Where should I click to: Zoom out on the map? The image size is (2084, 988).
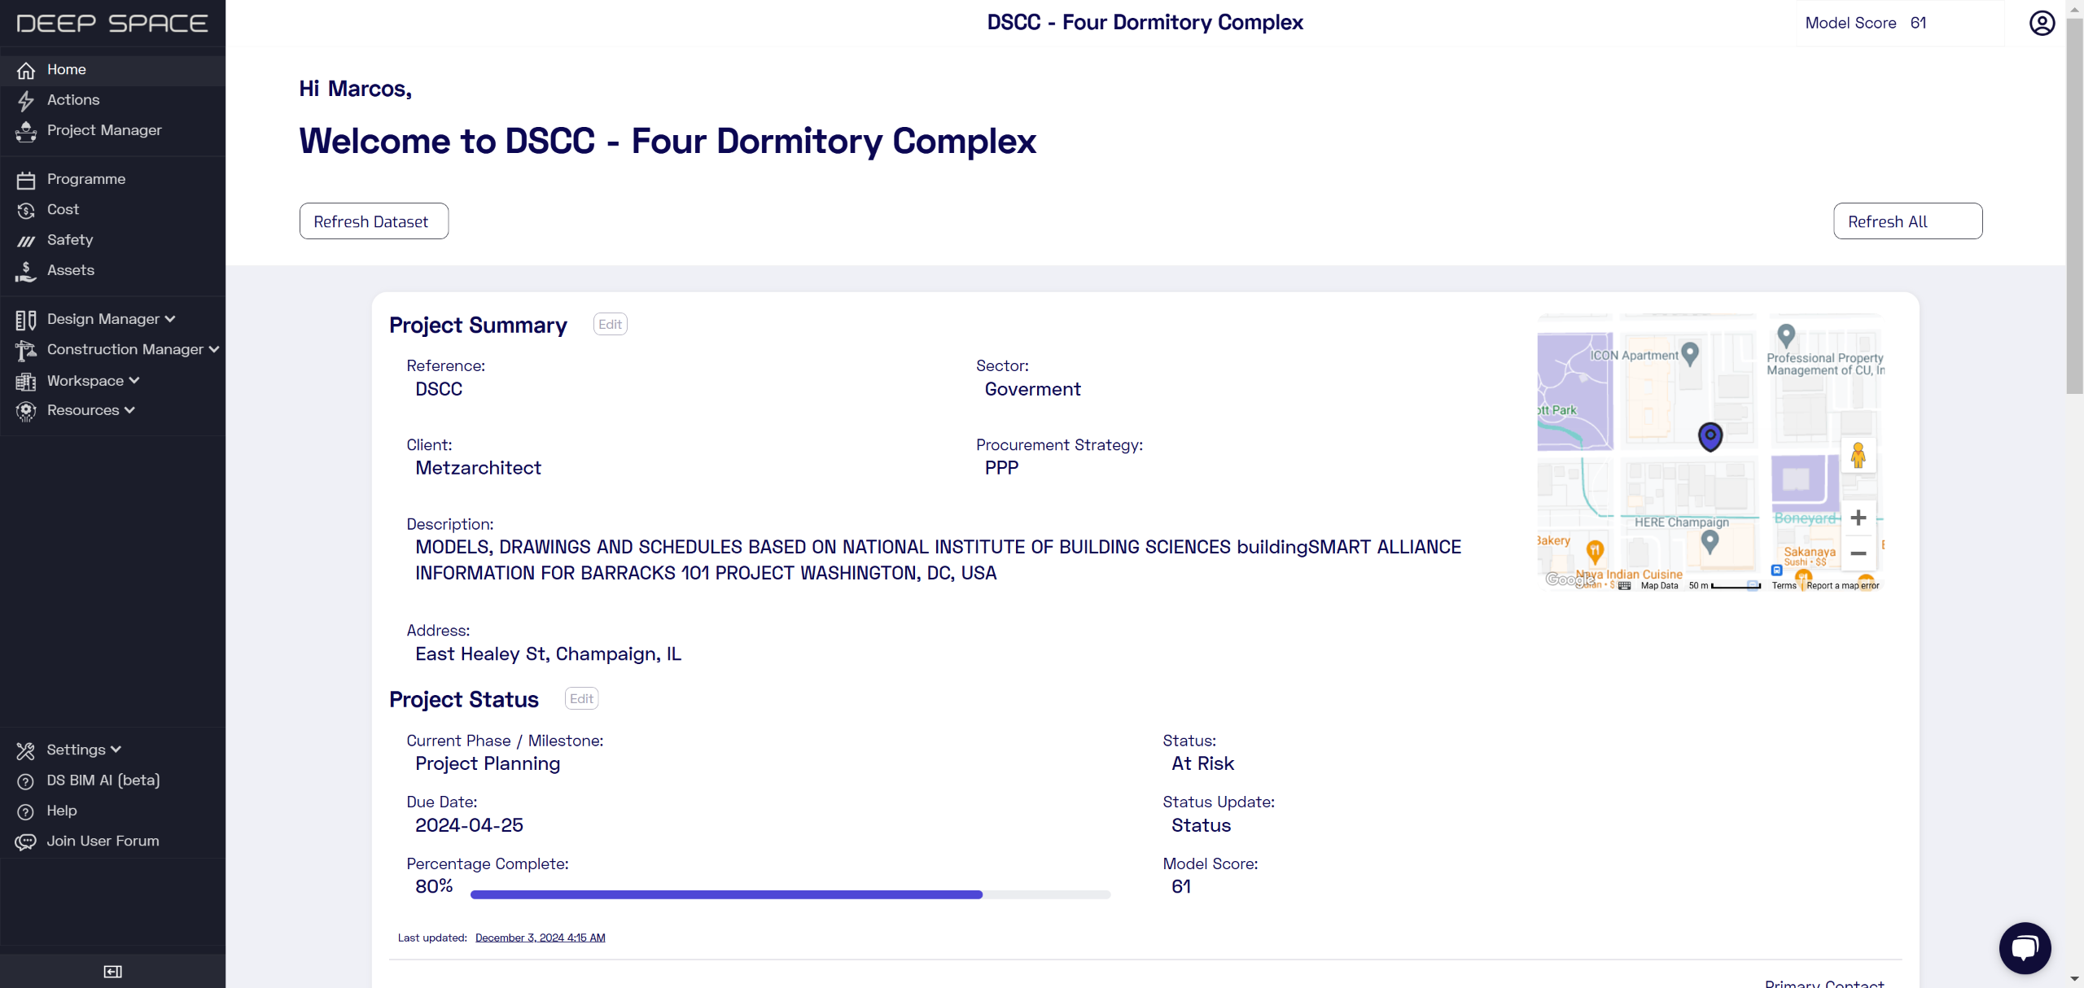1858,553
